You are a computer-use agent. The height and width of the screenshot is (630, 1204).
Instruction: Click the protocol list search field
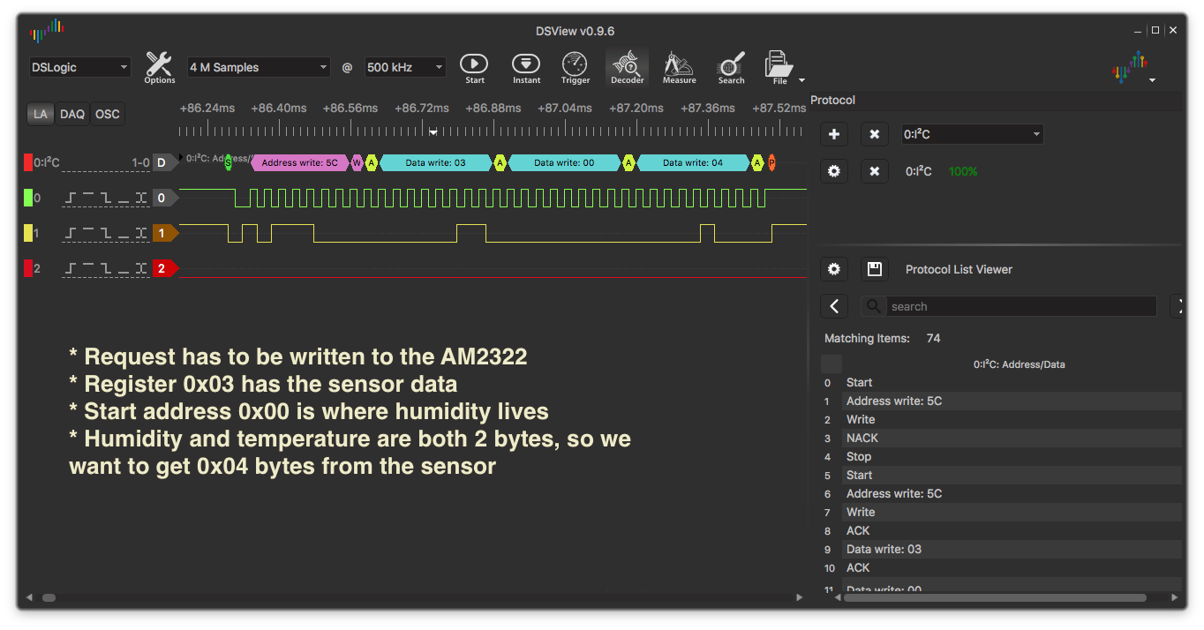tap(1020, 306)
